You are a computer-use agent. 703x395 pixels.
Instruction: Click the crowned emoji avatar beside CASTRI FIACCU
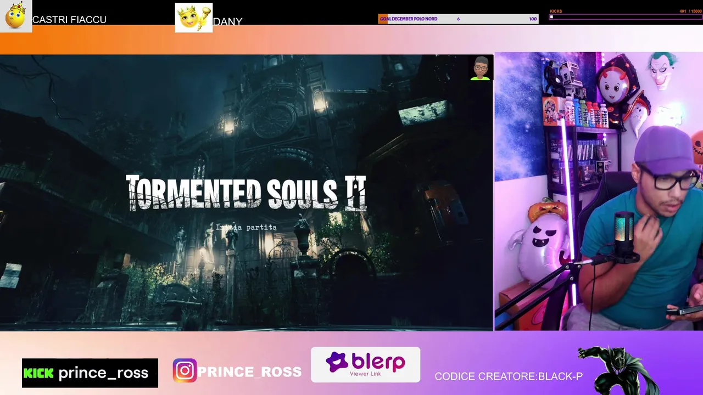click(x=16, y=16)
